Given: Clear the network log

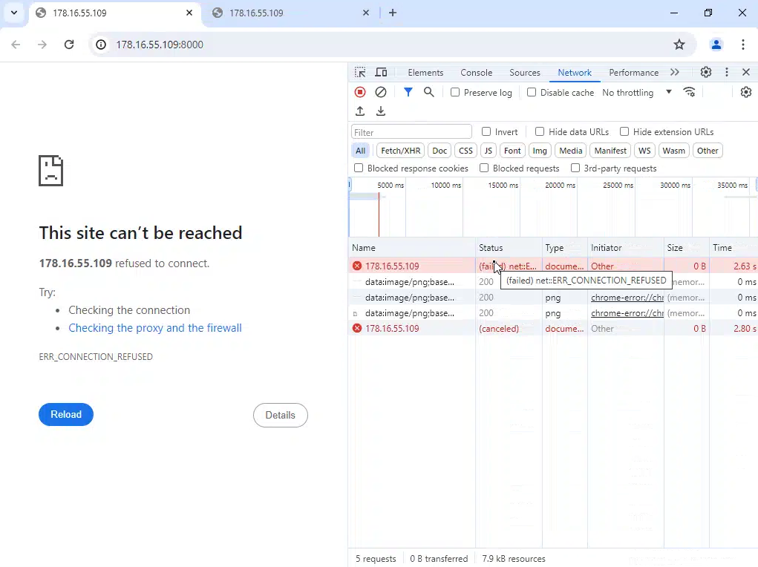Looking at the screenshot, I should point(381,92).
